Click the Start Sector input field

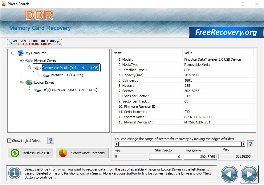pos(165,157)
